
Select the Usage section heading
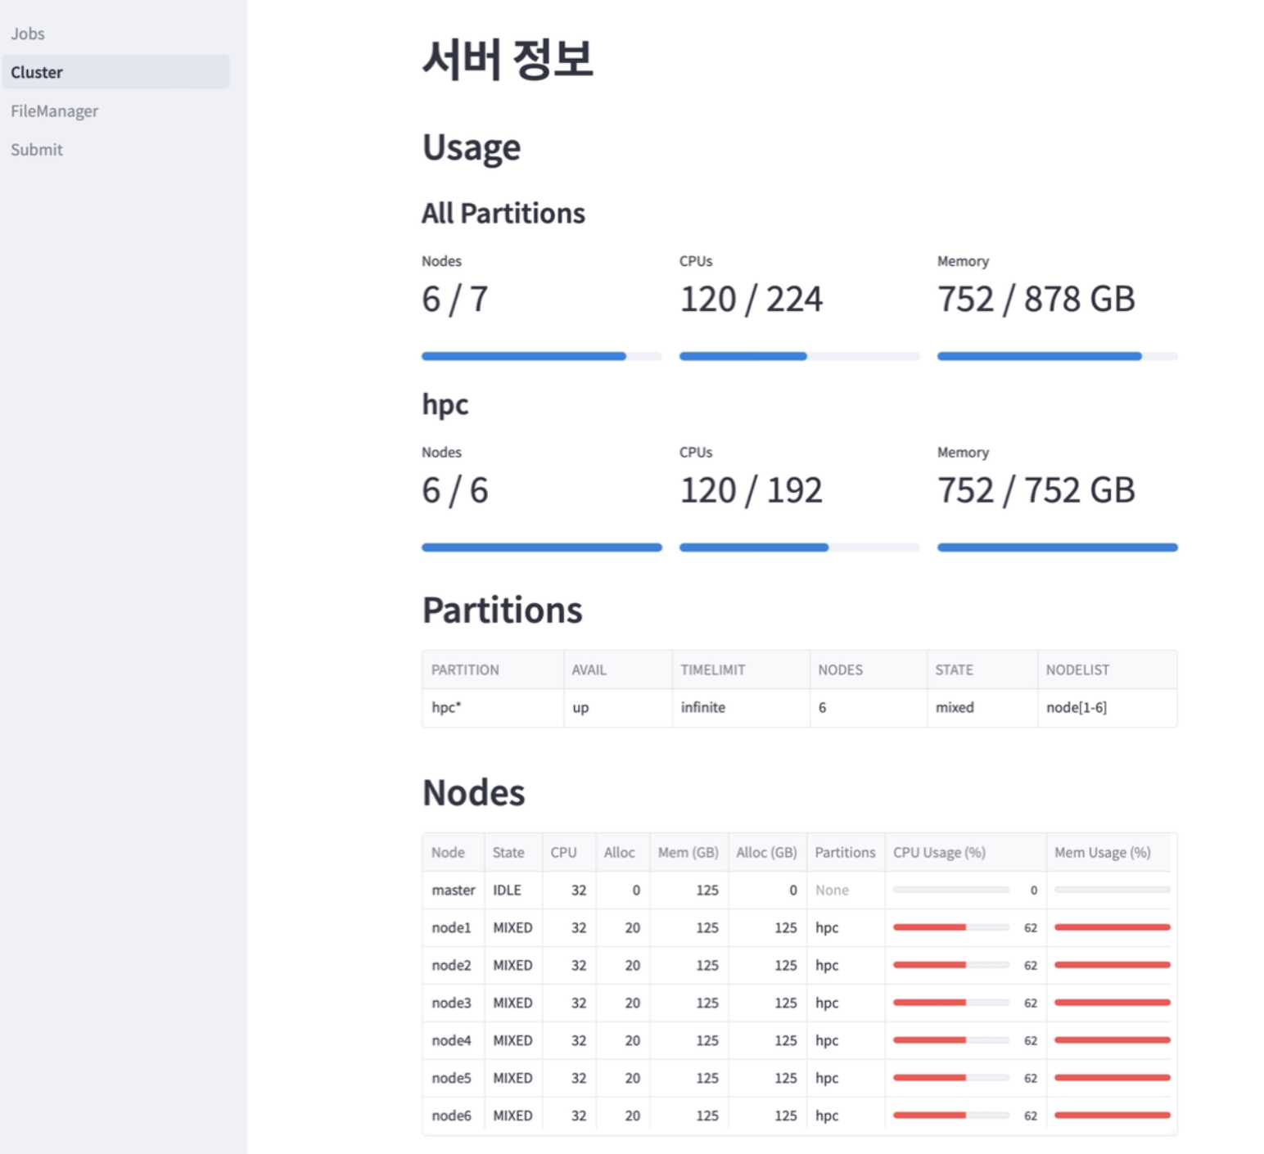coord(472,147)
